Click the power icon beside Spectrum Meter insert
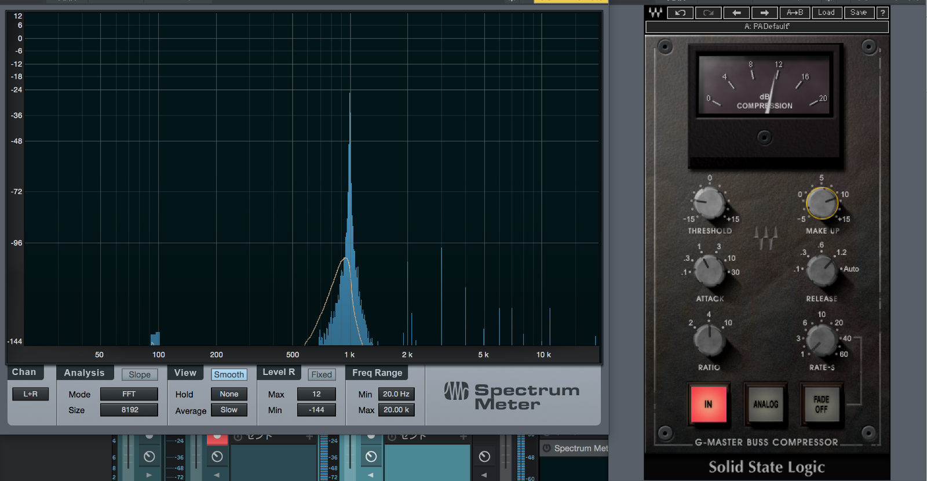This screenshot has height=481, width=927. point(546,448)
